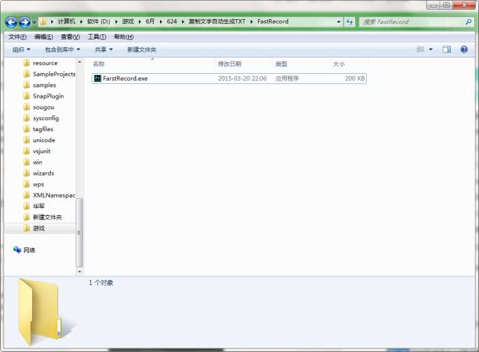Select the SnapPlugin folder in the tree
The width and height of the screenshot is (479, 352).
click(49, 96)
